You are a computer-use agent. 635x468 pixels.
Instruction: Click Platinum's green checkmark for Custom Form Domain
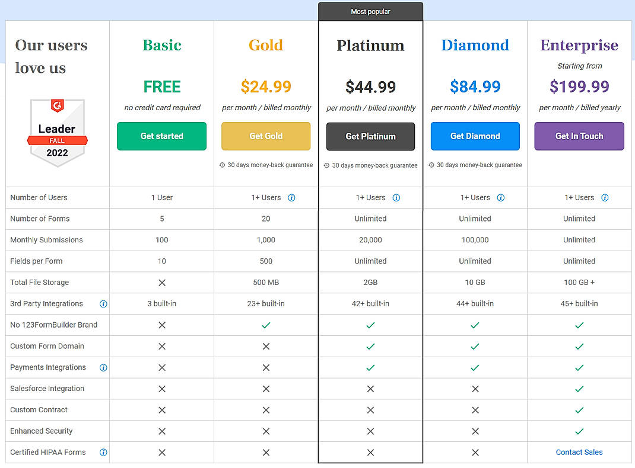[370, 346]
